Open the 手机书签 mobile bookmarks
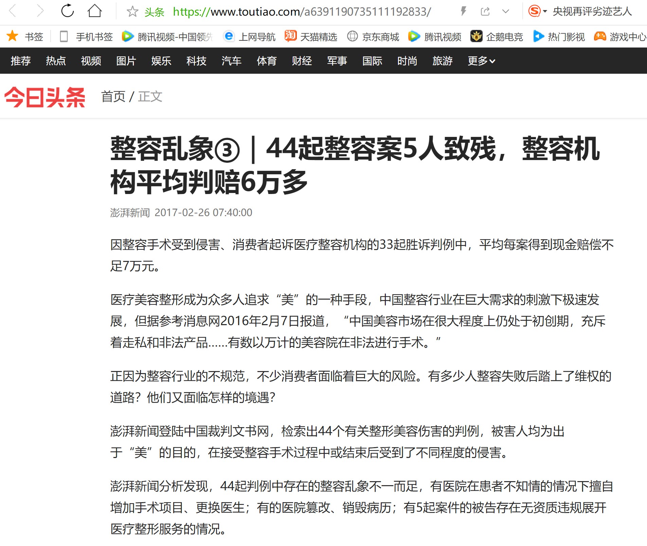The image size is (647, 546). coord(86,36)
